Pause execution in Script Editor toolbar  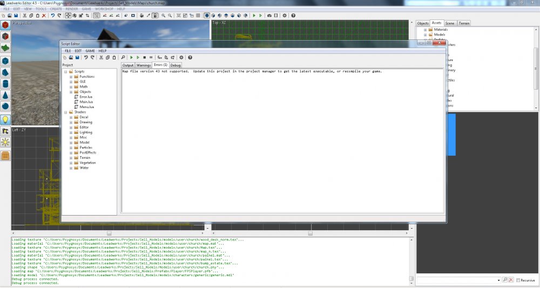(151, 57)
